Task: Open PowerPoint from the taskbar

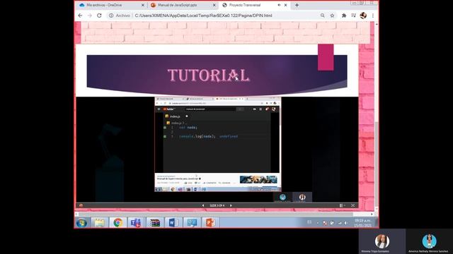Action: [x=210, y=223]
